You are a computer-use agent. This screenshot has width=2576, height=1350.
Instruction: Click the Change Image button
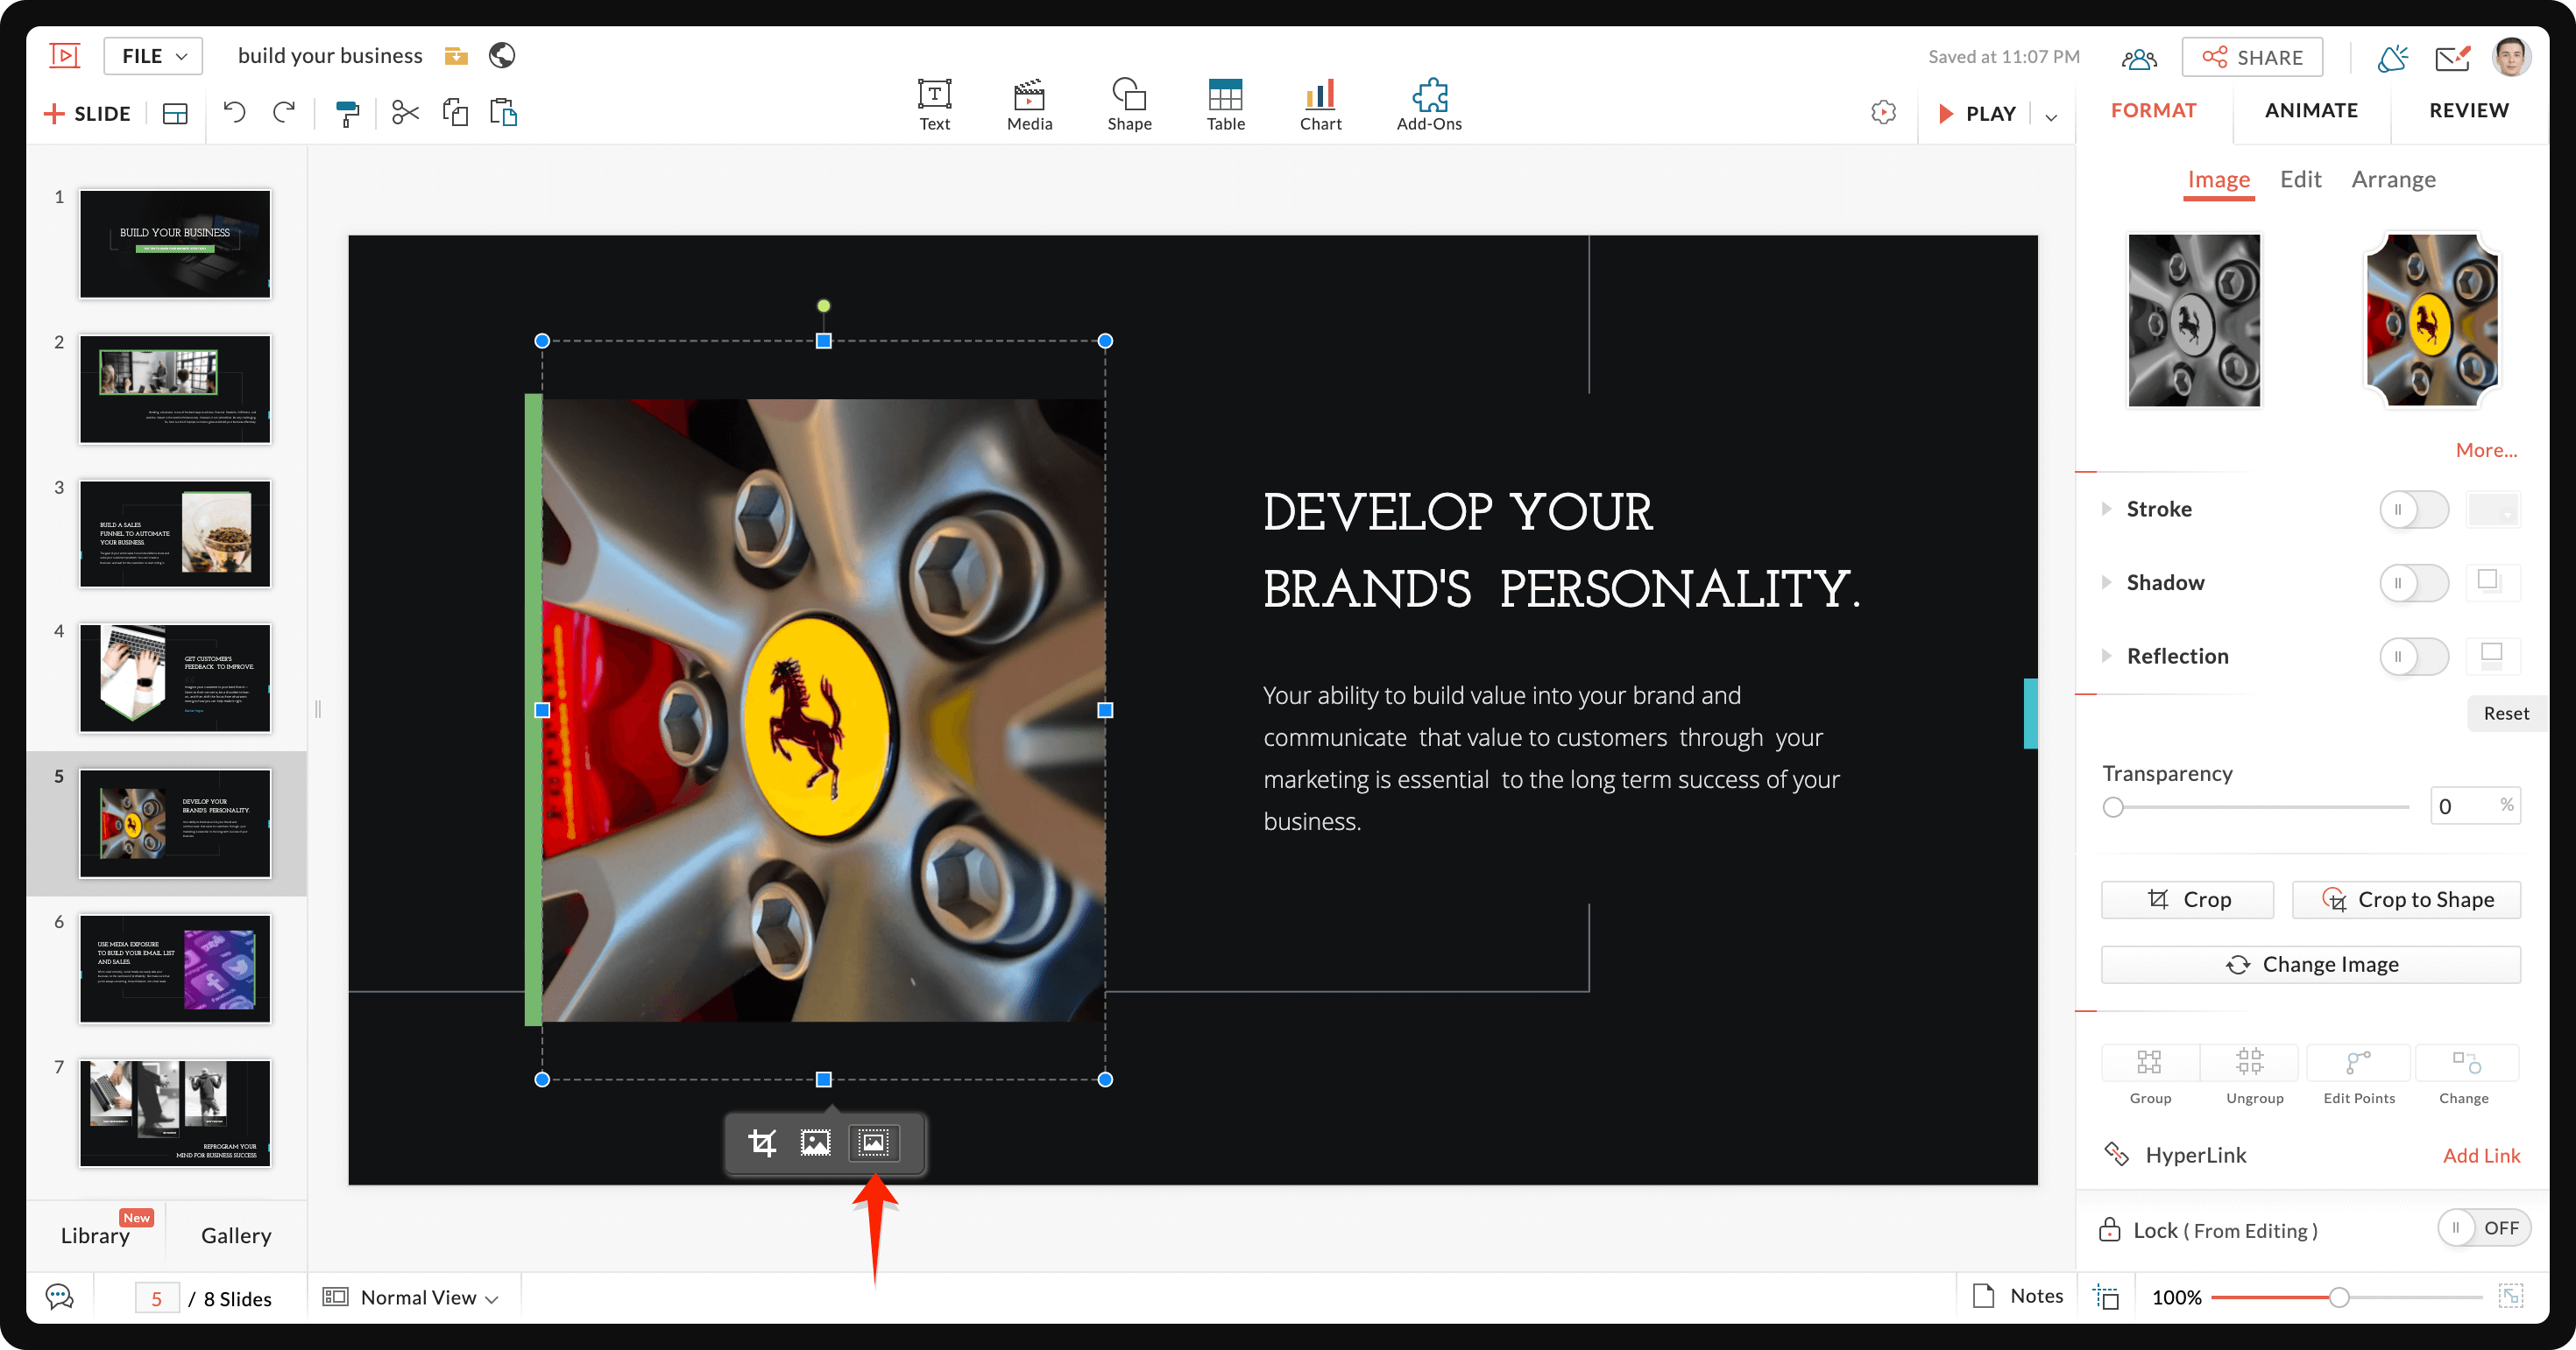(x=2310, y=964)
